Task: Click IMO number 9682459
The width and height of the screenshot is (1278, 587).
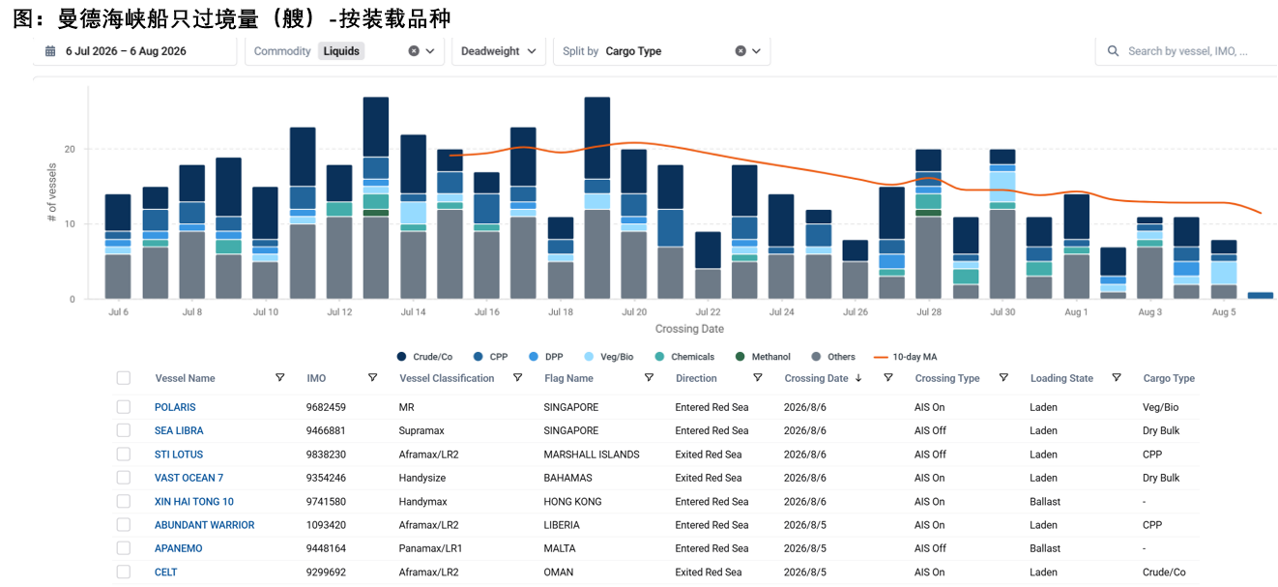Action: (326, 407)
